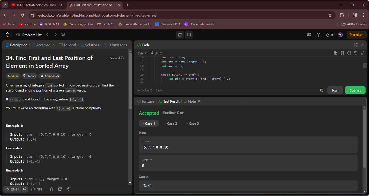The width and height of the screenshot is (369, 196).
Task: Click the Premium button
Action: (356, 35)
